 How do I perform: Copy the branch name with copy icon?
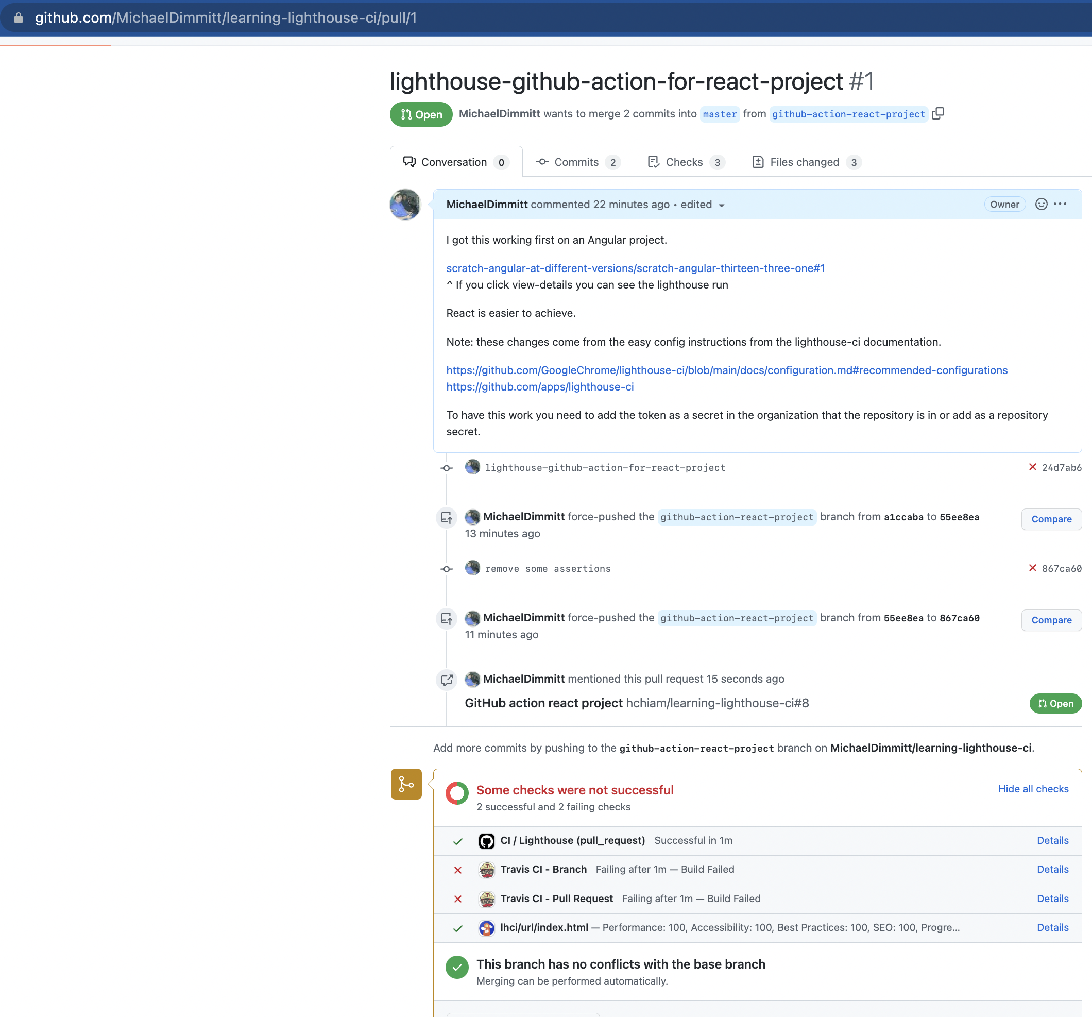click(x=937, y=114)
